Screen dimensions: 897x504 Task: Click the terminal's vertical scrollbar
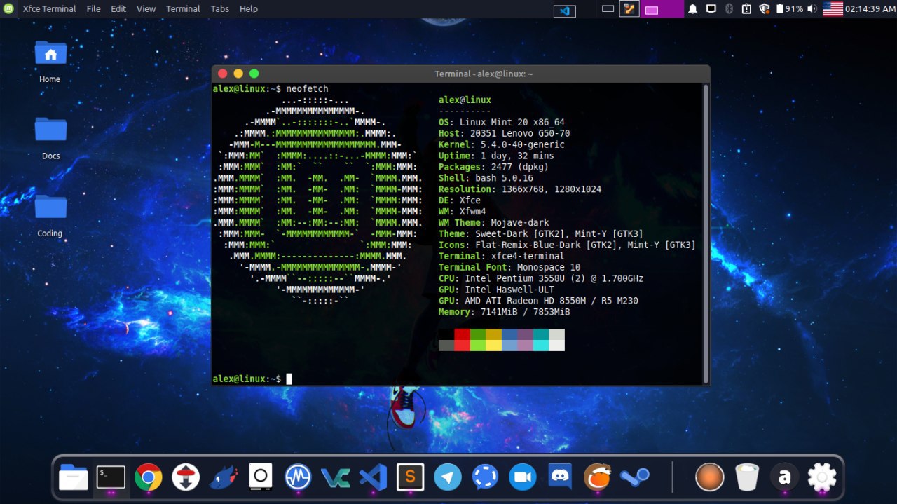click(706, 233)
